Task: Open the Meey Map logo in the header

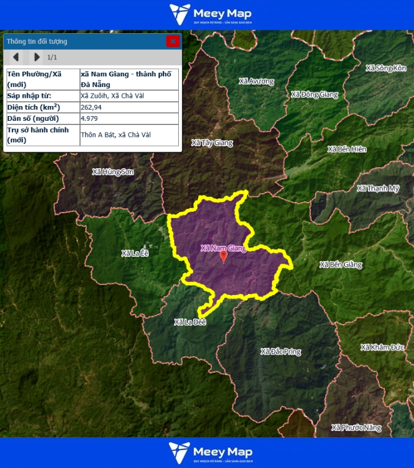Action: coord(211,14)
